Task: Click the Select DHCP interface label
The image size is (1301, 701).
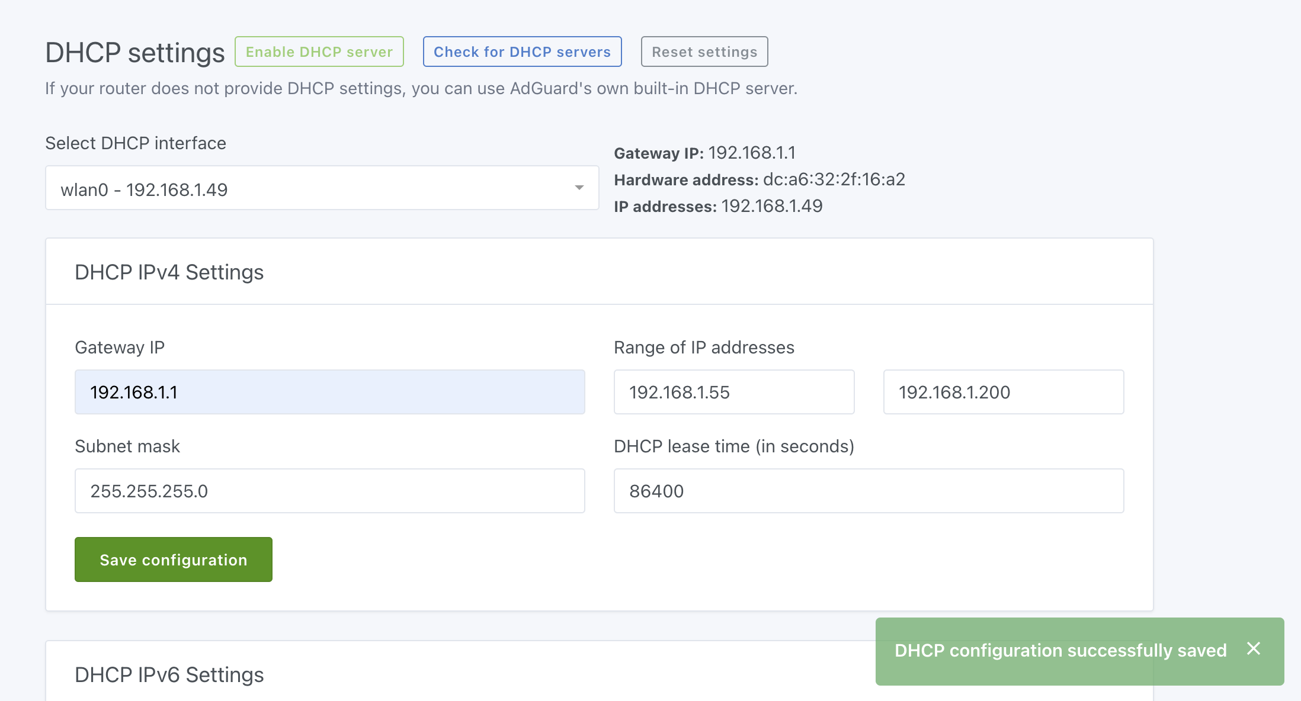Action: [x=135, y=143]
